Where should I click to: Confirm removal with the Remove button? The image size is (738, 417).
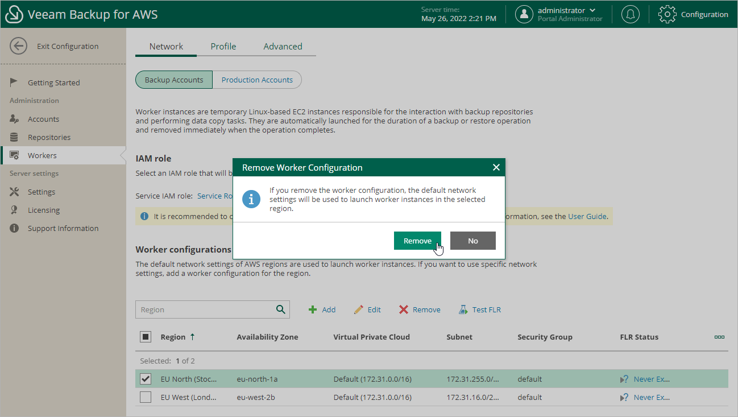tap(417, 240)
